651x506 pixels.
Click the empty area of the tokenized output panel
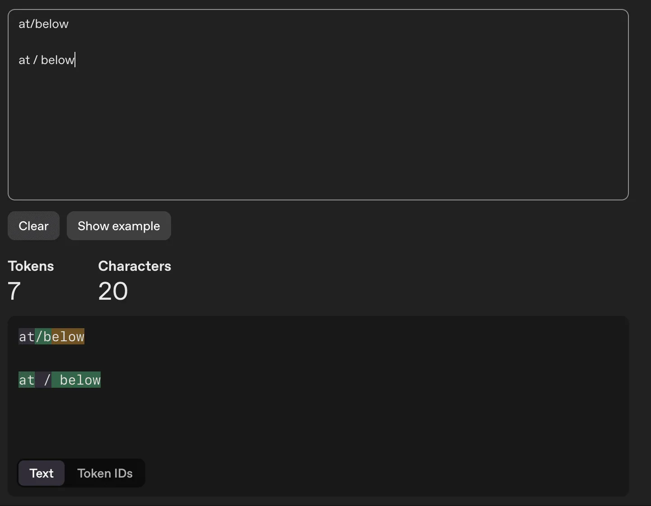(361, 420)
